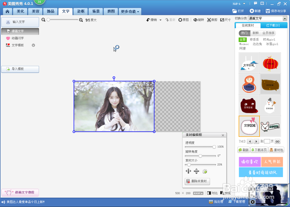Switch to the 美容 ribbon tab
Viewport: 290px width, 207px height.
click(x=35, y=11)
